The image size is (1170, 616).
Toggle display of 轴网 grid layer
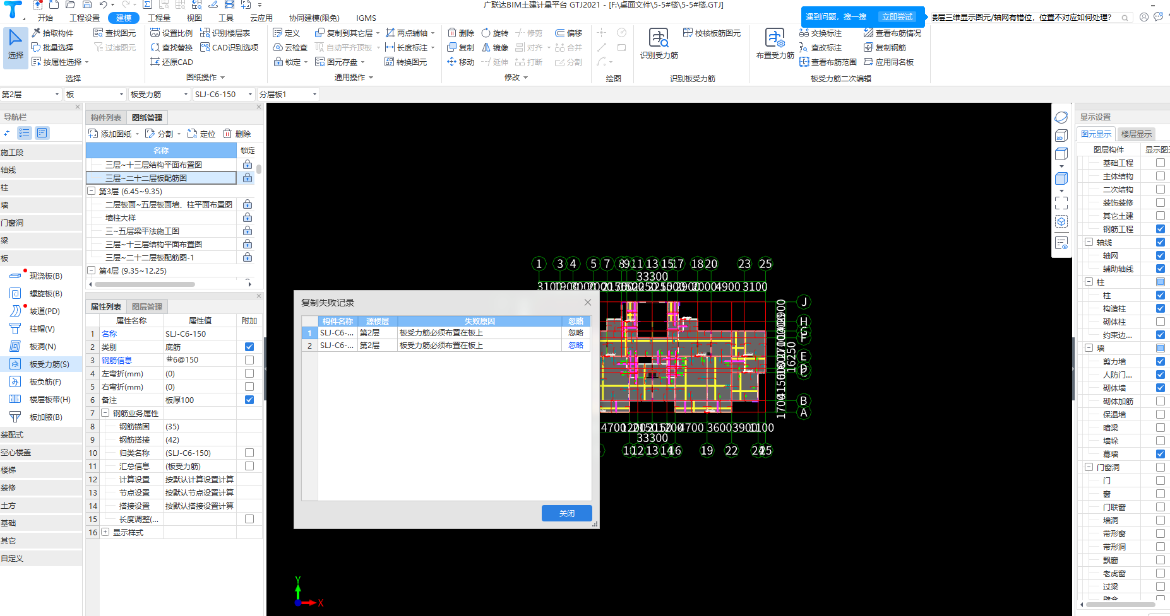coord(1161,255)
